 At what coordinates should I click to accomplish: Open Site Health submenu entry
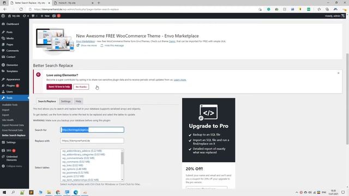[x=8, y=120]
